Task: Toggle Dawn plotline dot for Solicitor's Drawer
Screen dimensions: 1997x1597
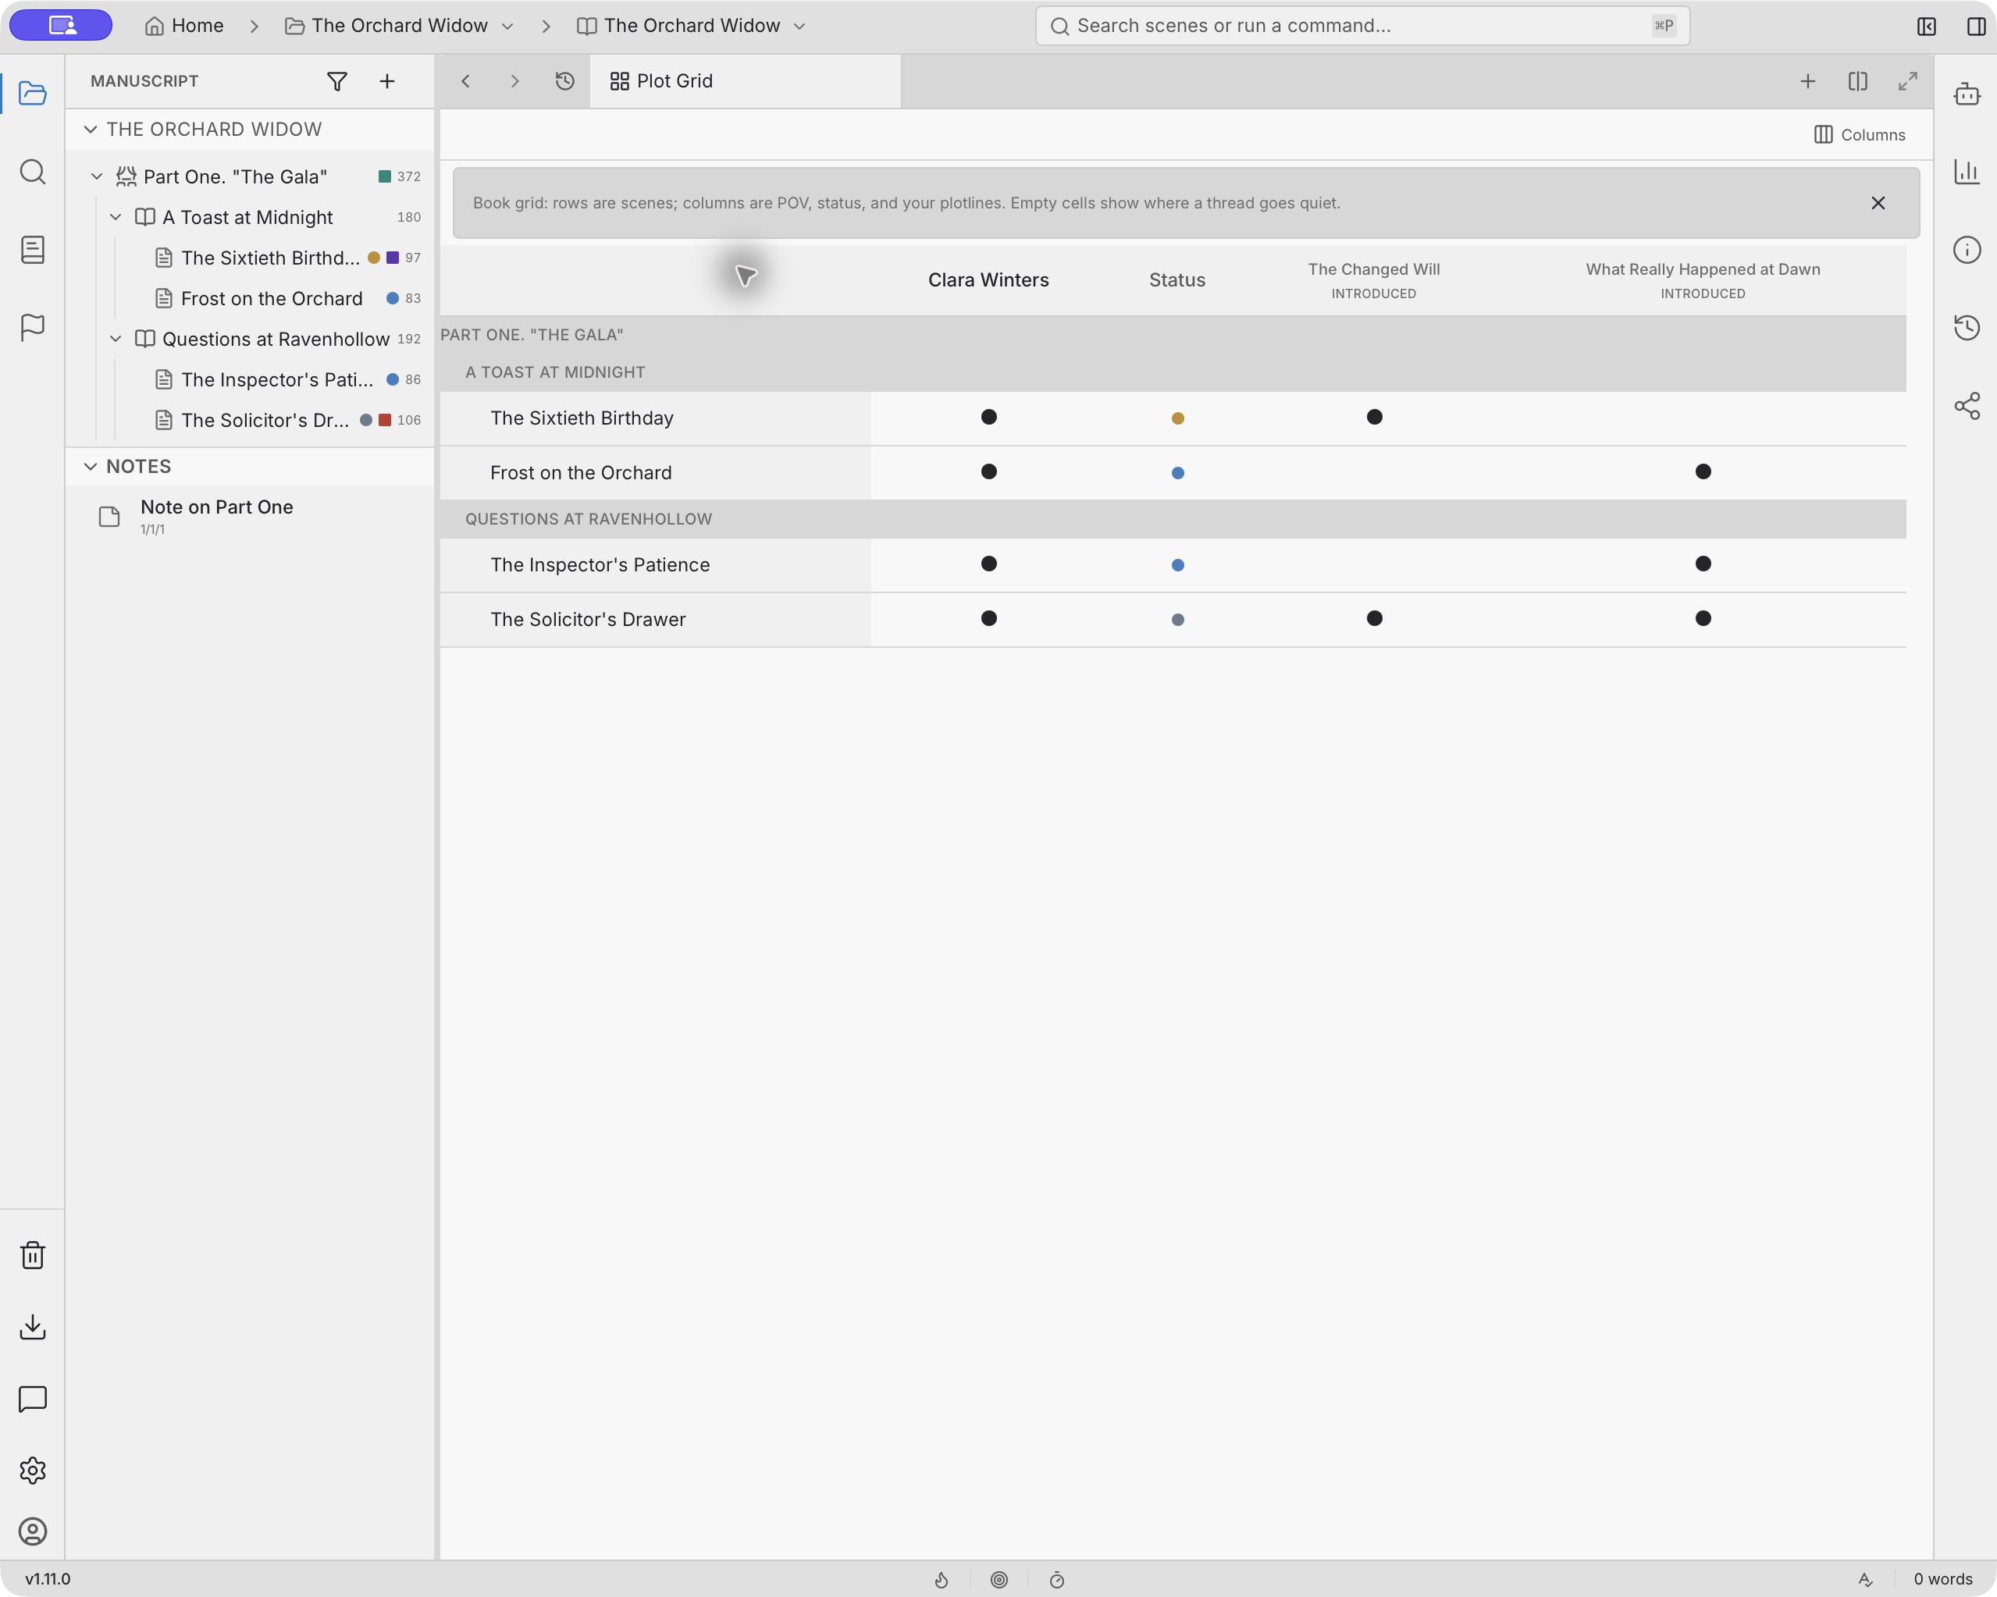Action: [1703, 618]
